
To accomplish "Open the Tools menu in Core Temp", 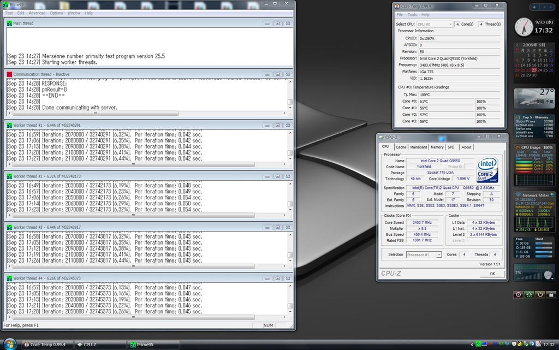I will click(412, 15).
